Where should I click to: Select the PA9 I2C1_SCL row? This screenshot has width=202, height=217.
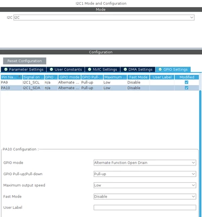pyautogui.click(x=100, y=82)
